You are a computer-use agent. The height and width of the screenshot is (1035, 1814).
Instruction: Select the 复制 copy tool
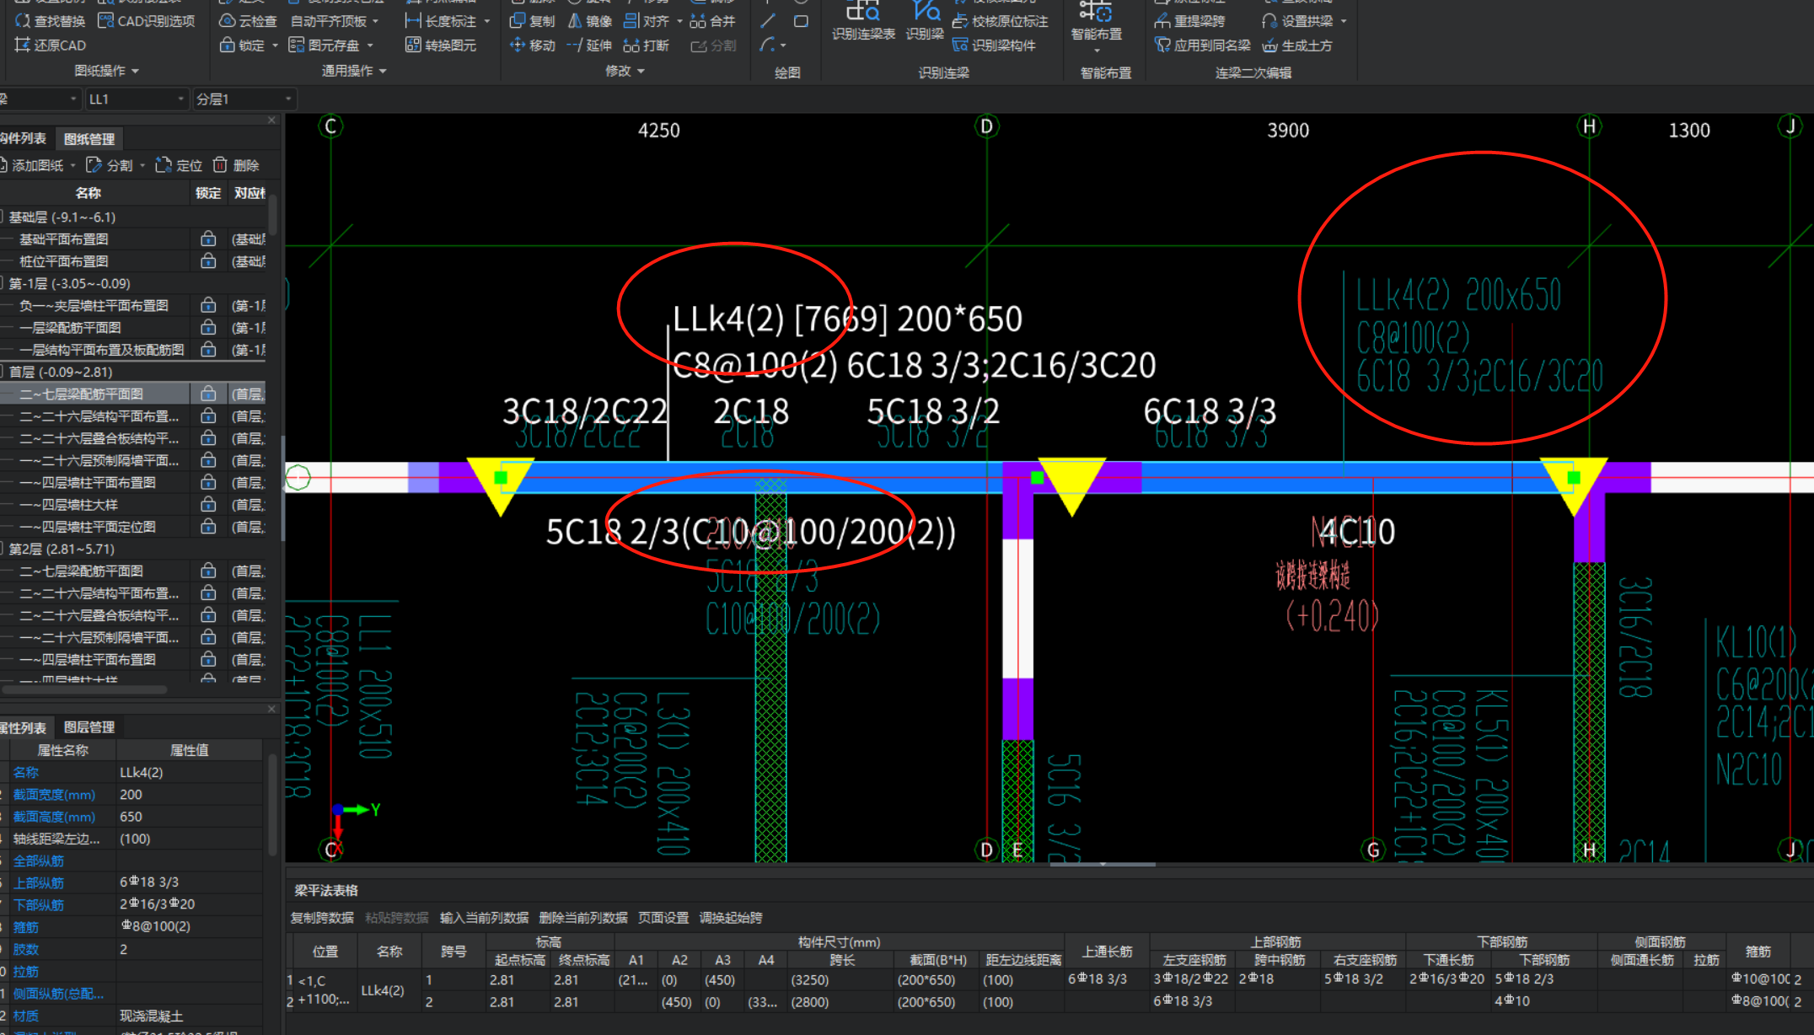coord(533,21)
